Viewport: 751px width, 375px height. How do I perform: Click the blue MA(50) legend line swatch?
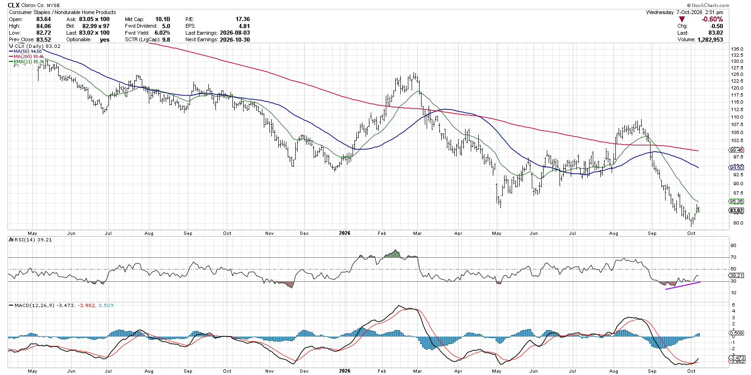coord(11,52)
